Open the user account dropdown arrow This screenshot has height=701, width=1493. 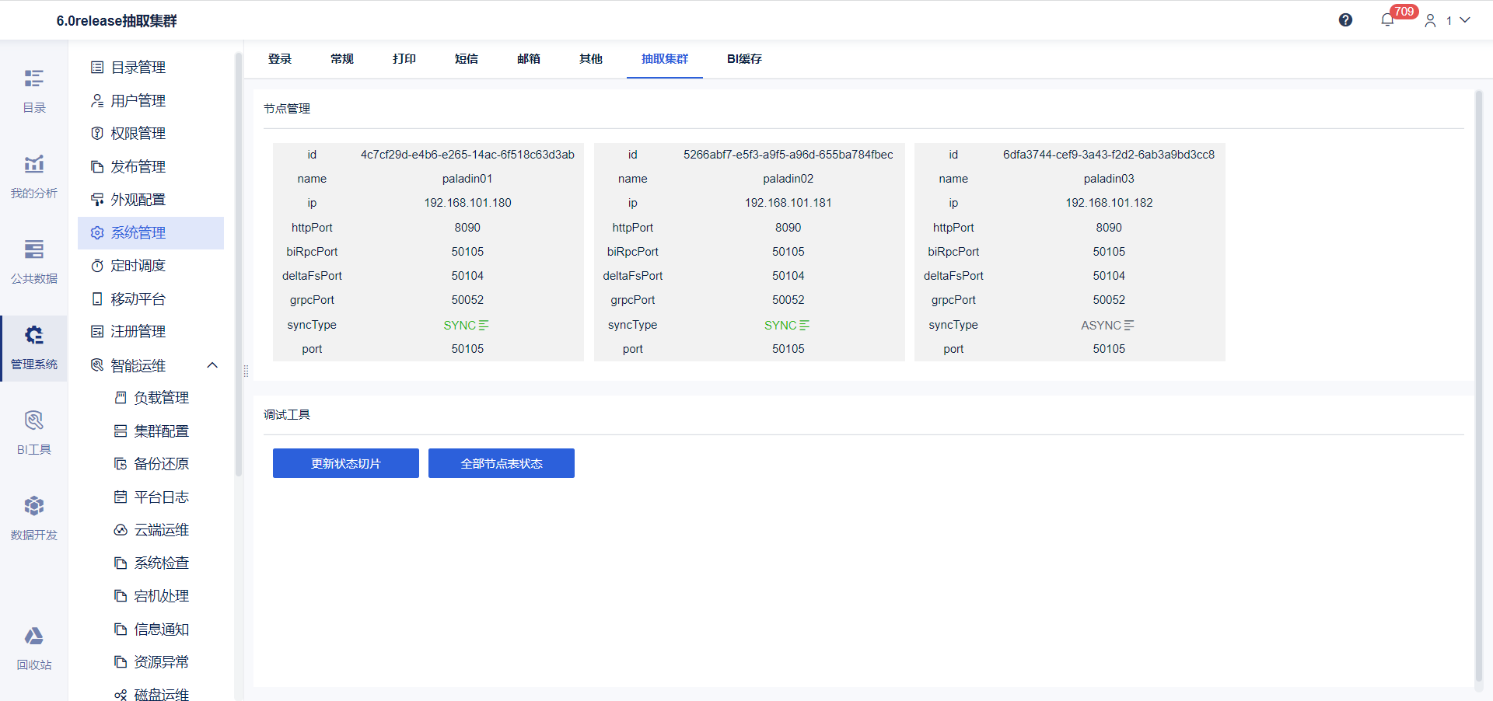1465,20
